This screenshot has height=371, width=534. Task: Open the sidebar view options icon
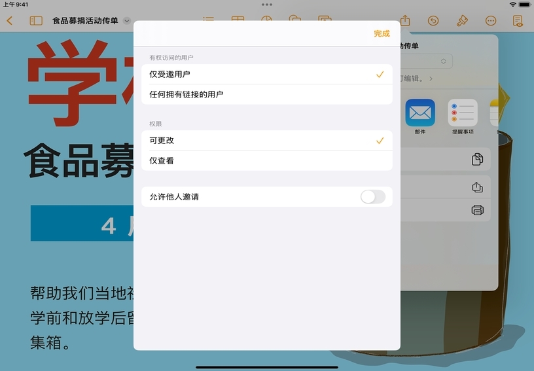coord(36,21)
